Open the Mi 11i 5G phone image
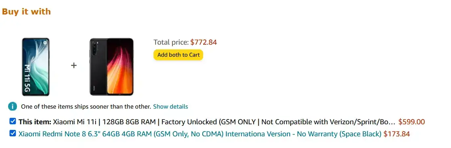 [x=35, y=67]
